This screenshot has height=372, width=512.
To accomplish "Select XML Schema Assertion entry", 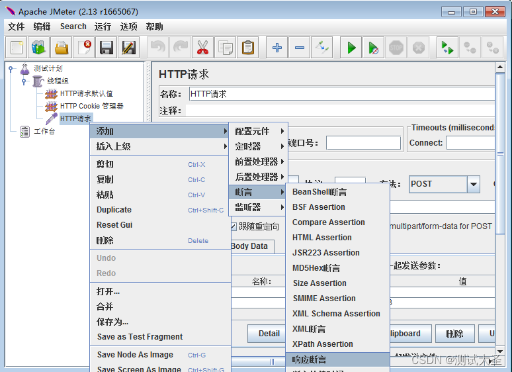I will tap(337, 314).
